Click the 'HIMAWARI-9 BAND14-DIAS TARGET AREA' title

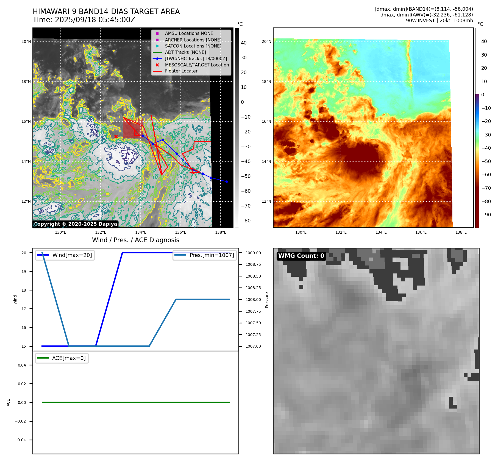click(106, 12)
